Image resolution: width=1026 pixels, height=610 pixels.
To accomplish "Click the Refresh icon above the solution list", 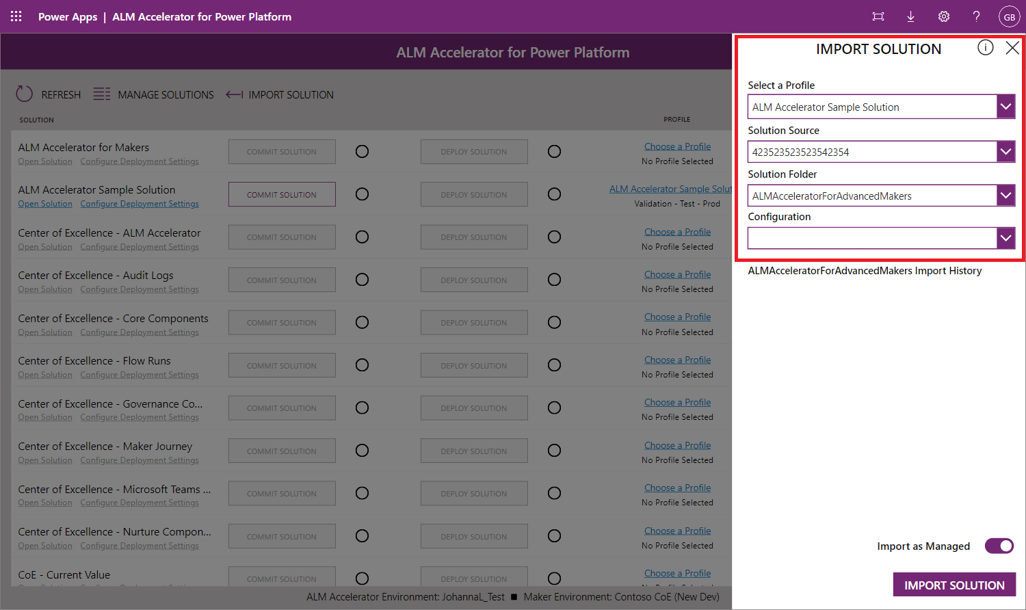I will click(24, 94).
